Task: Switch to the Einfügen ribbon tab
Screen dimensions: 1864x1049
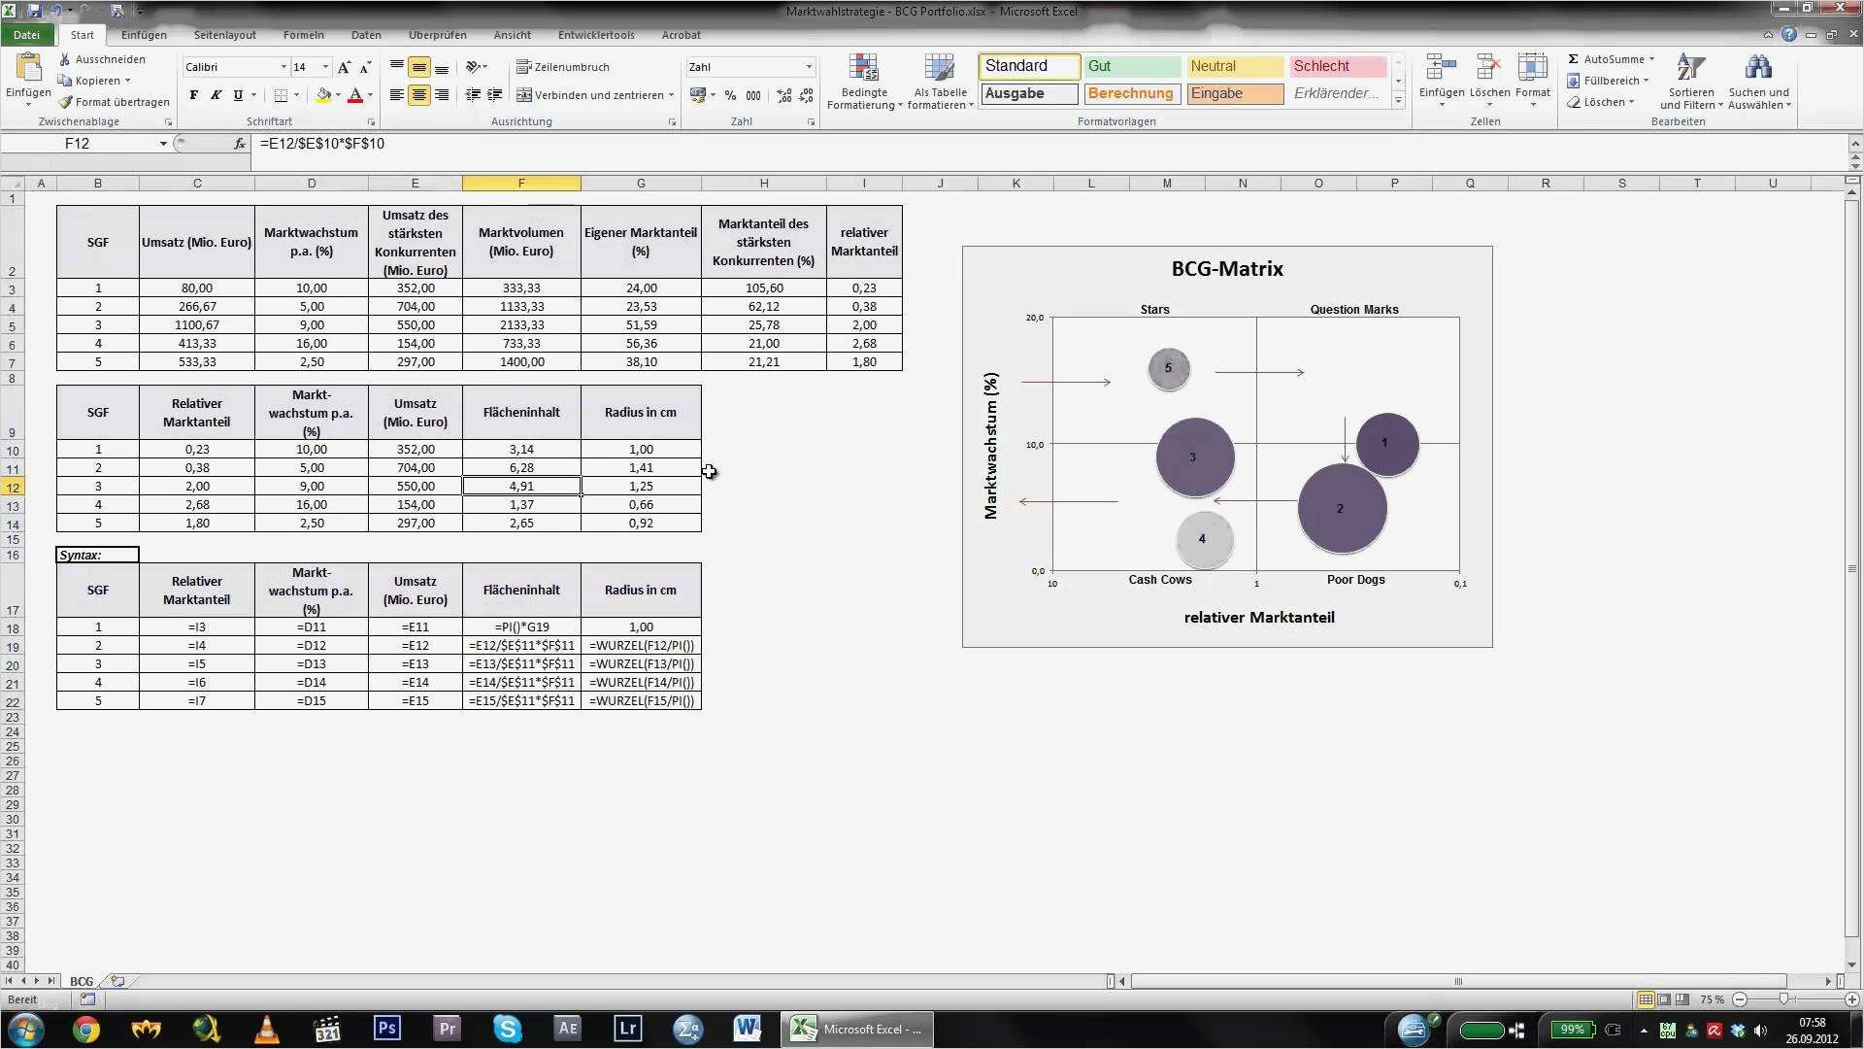Action: click(144, 35)
